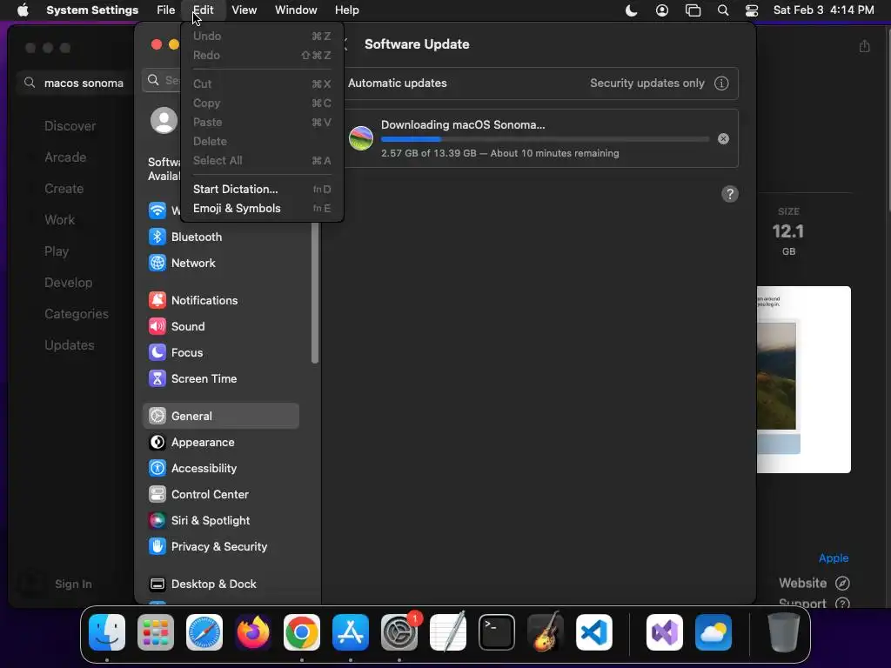Click the info icon beside Automatic updates
Image resolution: width=891 pixels, height=668 pixels.
click(x=721, y=83)
